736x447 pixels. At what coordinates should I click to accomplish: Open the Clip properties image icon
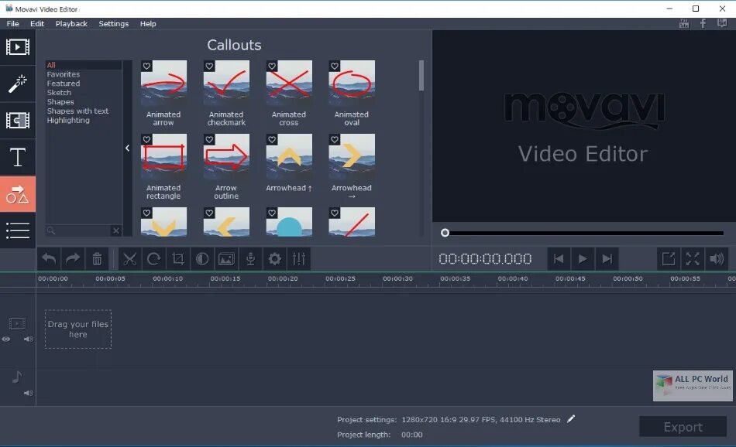coord(226,258)
